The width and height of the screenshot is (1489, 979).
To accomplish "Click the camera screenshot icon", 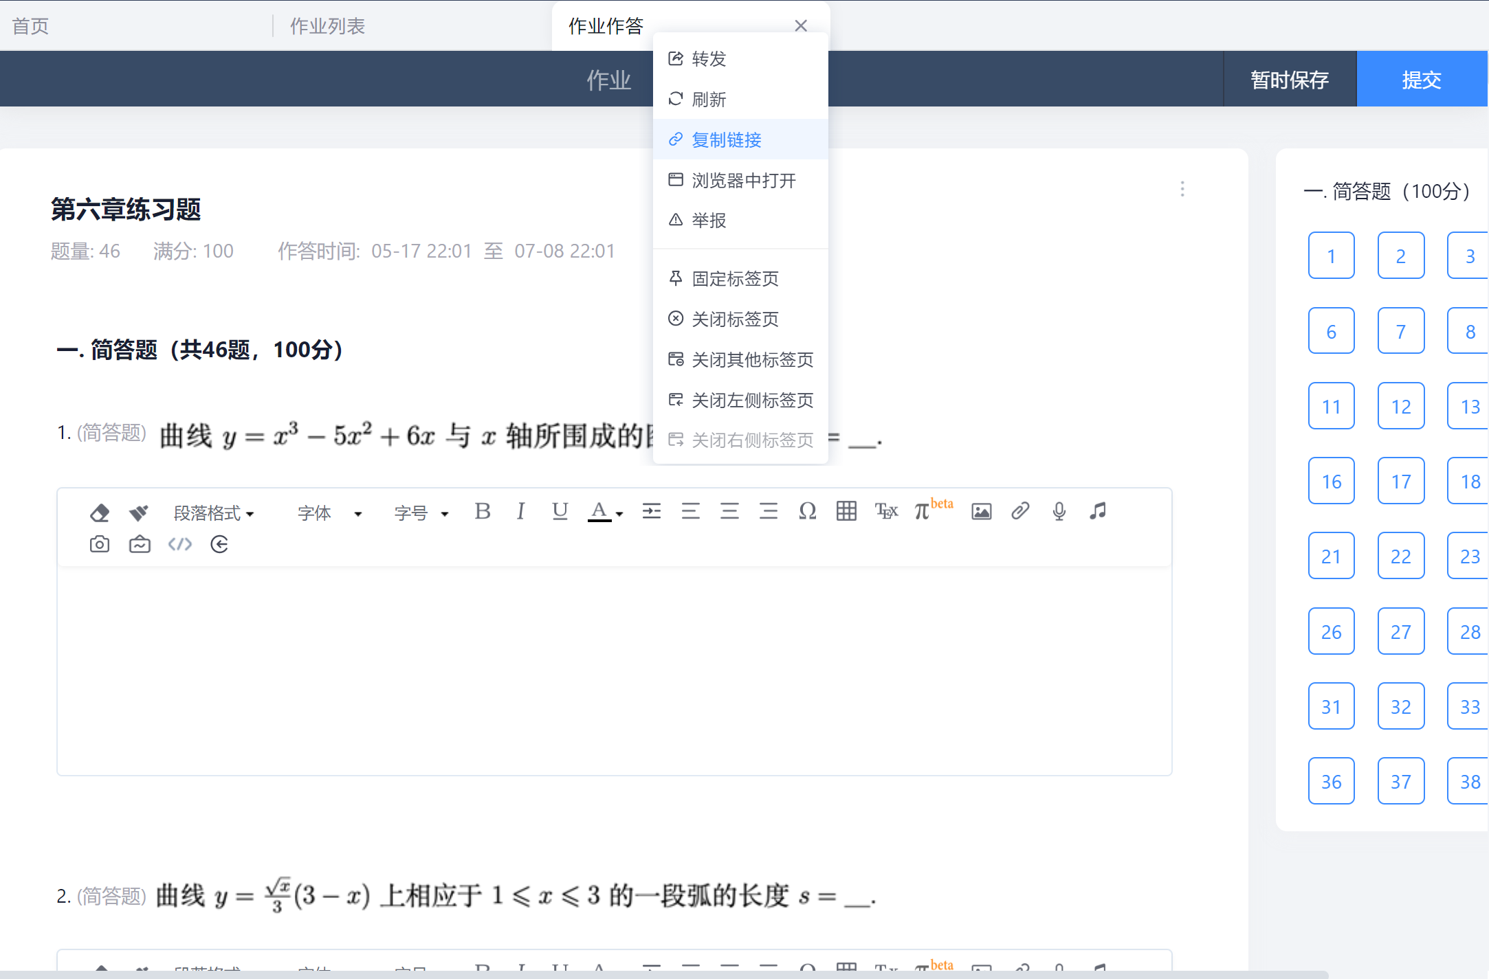I will 100,545.
